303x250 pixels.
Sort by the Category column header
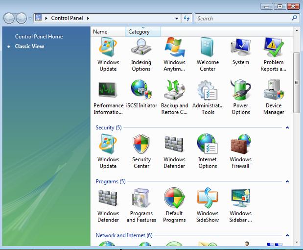pyautogui.click(x=143, y=31)
